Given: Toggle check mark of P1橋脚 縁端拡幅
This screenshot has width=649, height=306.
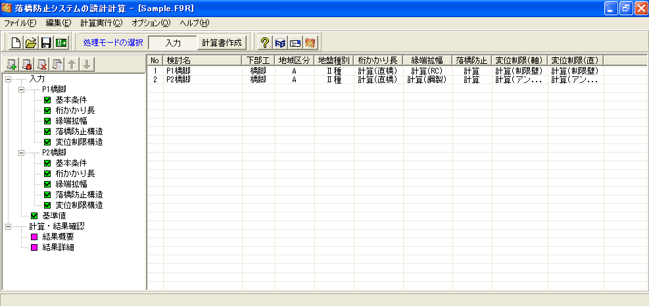Looking at the screenshot, I should tap(47, 121).
